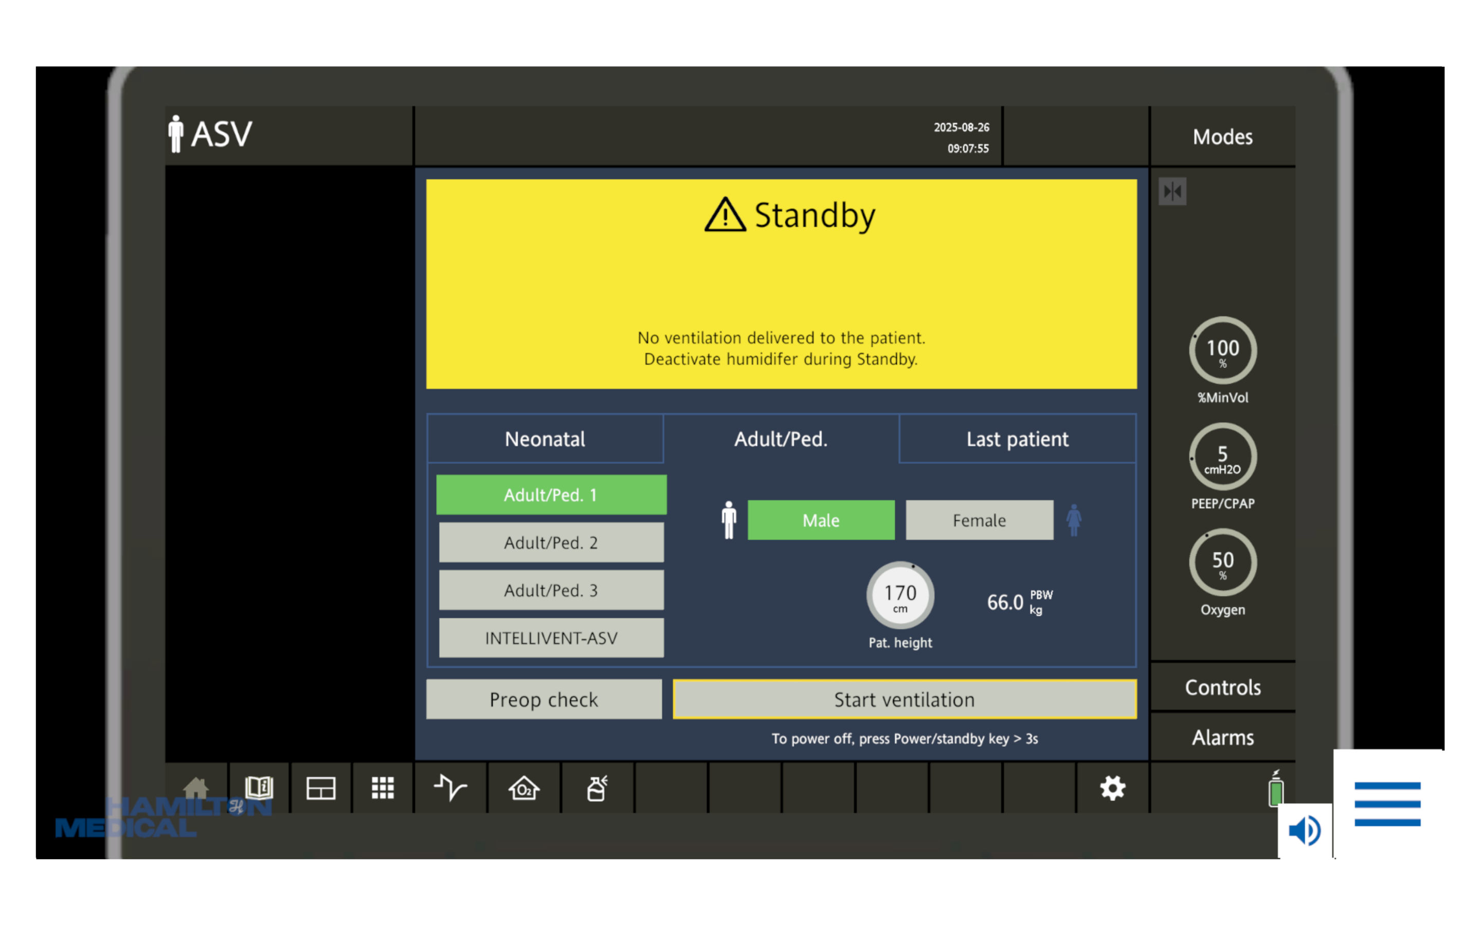Adjust the %MinVol 100% dial
Image resolution: width=1481 pixels, height=926 pixels.
coord(1223,350)
